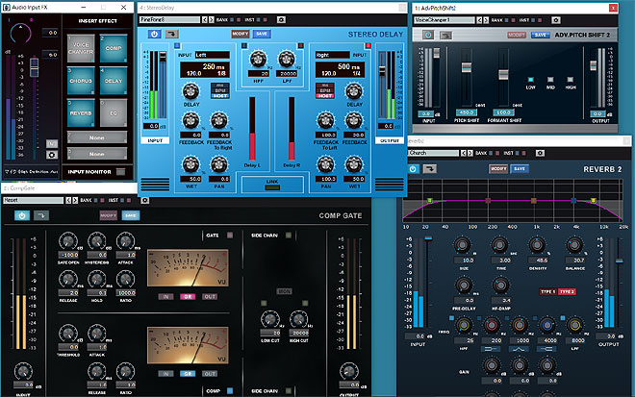The width and height of the screenshot is (635, 397).
Task: Click the Stereo Delay HPF knob
Action: coord(258,59)
